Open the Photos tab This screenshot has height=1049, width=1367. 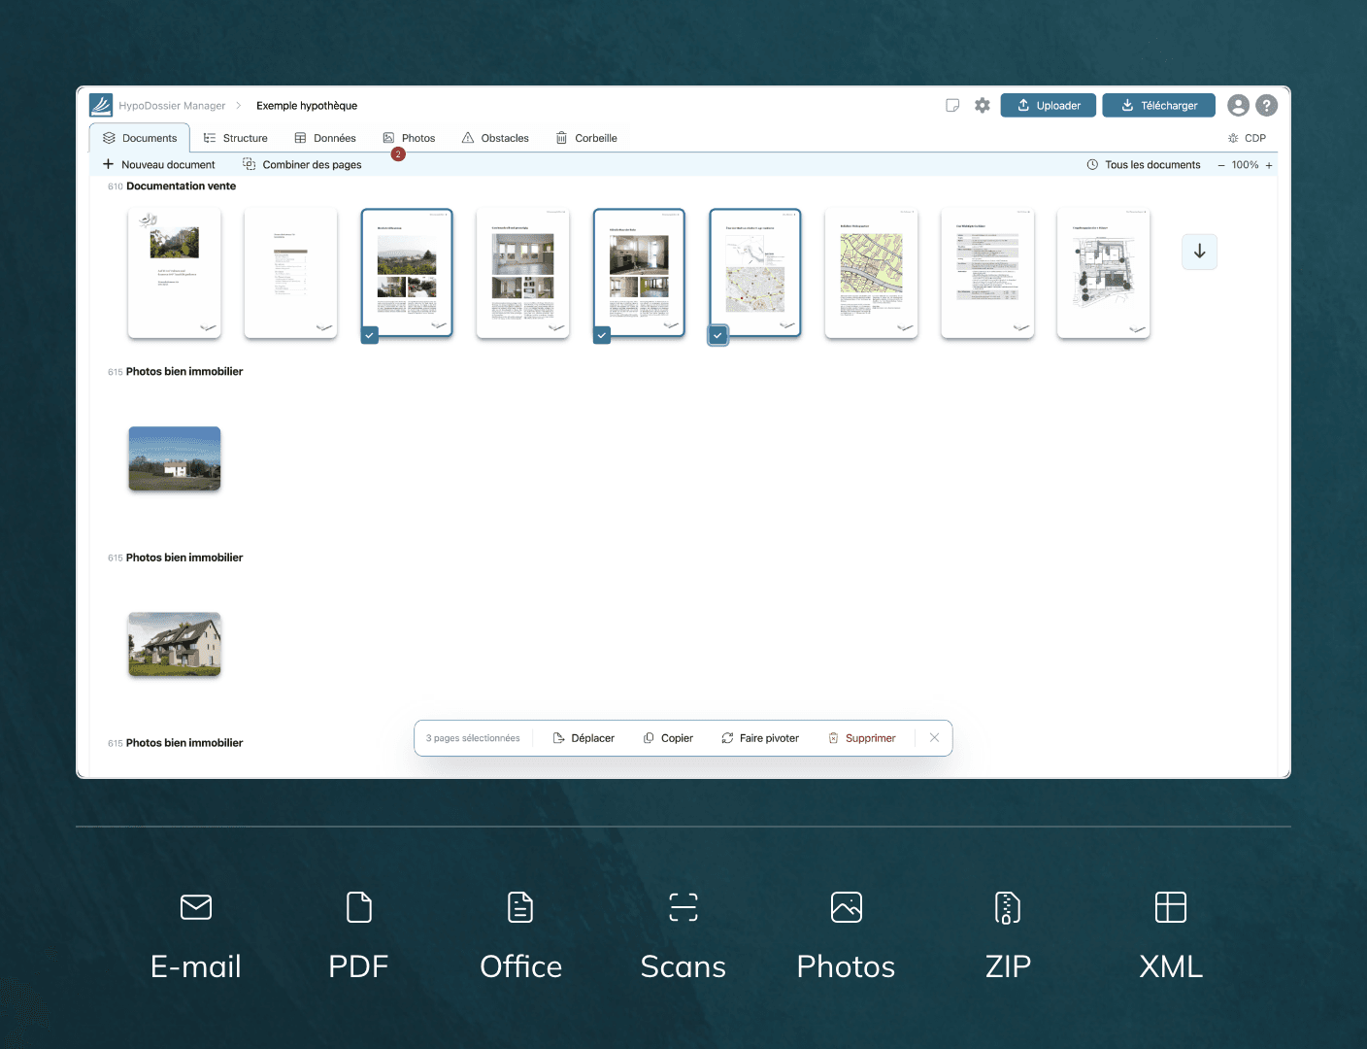(409, 138)
